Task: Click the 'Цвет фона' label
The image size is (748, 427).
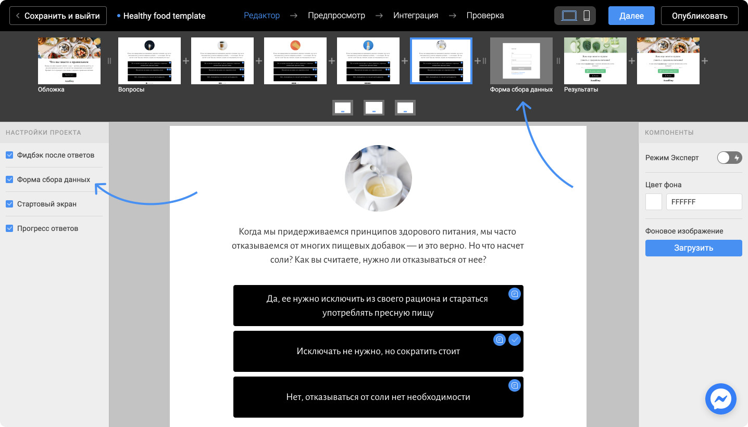Action: 663,185
